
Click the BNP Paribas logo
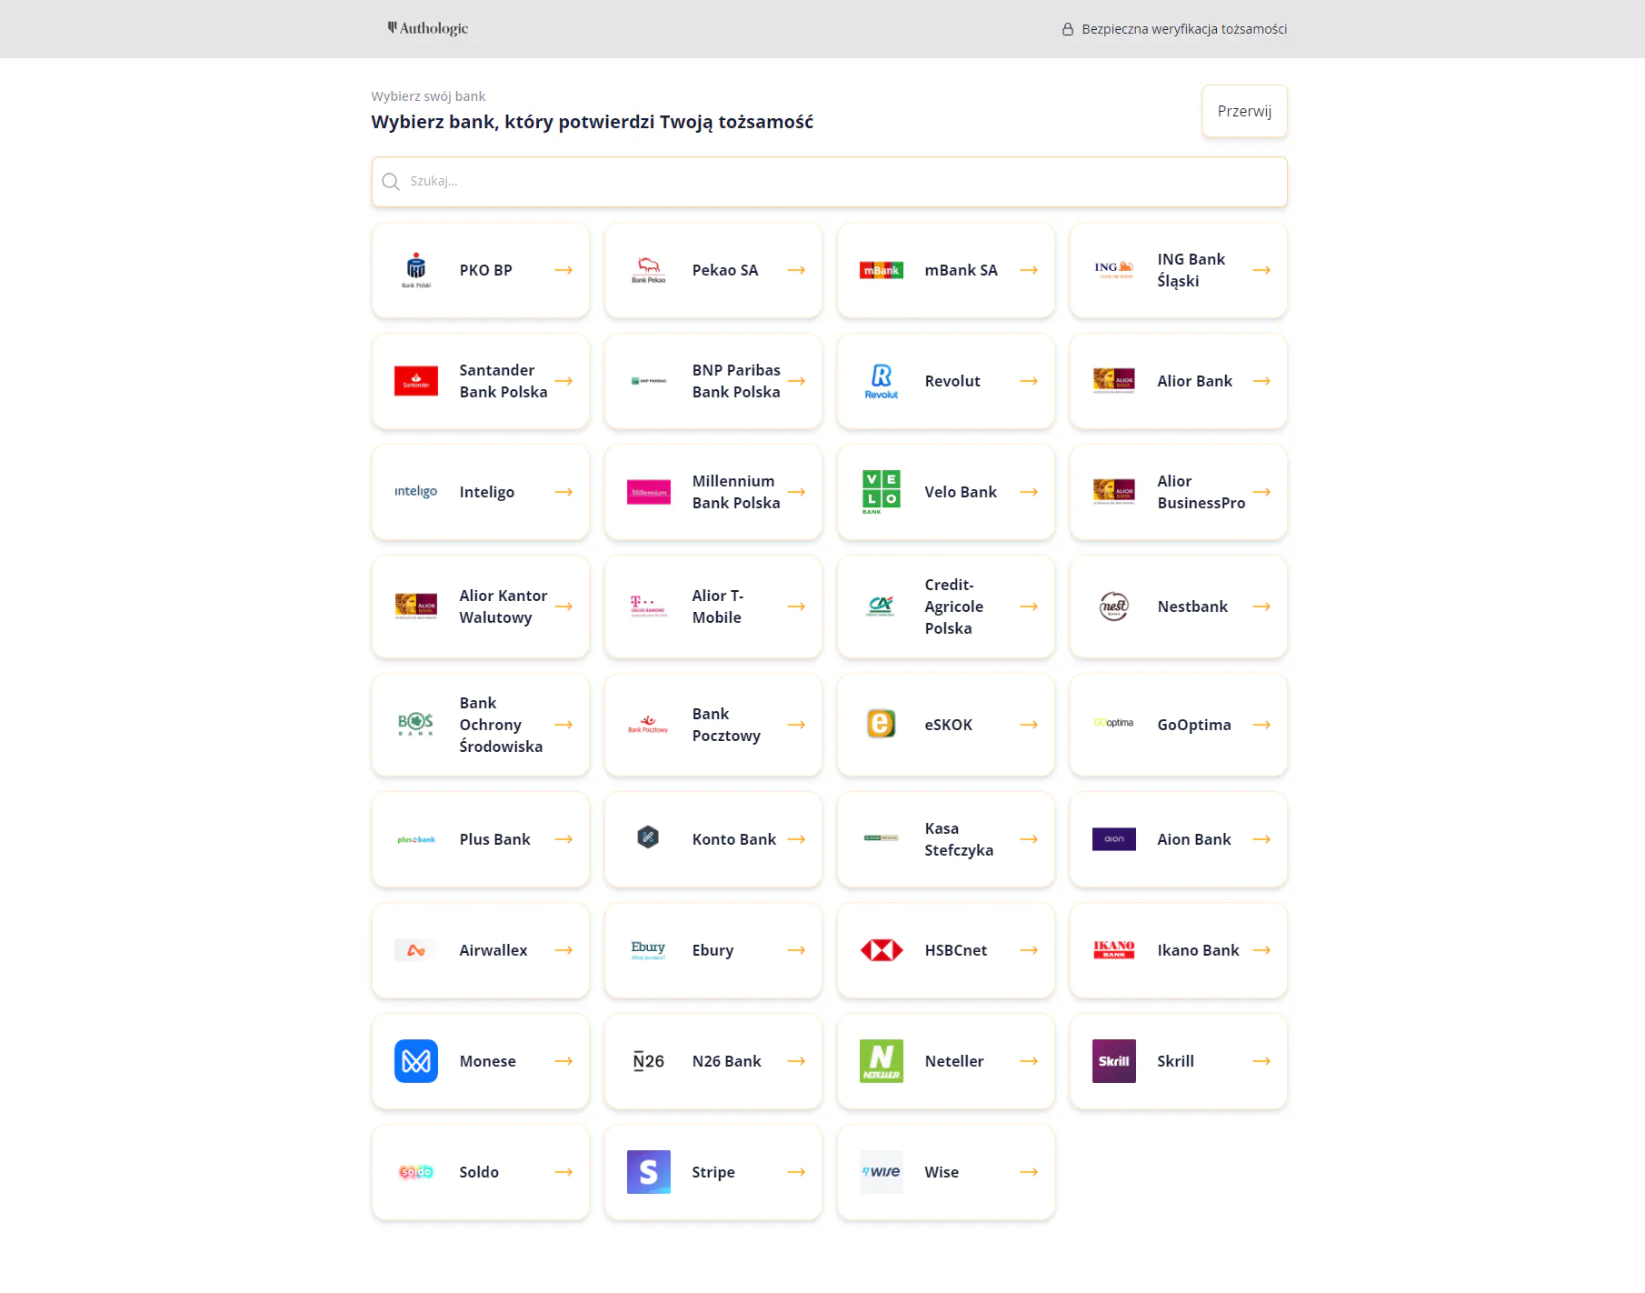point(649,381)
